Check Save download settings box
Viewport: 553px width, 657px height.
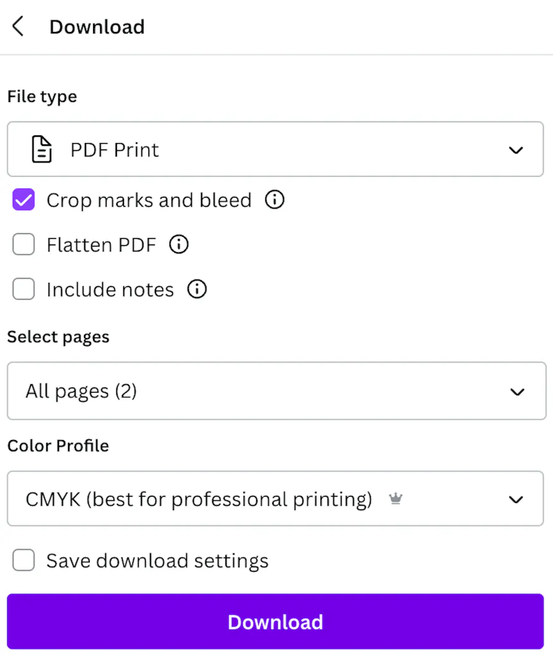[24, 561]
